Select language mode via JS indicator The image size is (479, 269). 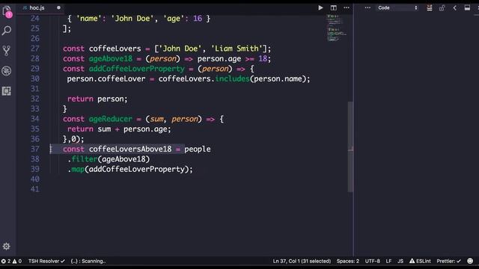[400, 261]
